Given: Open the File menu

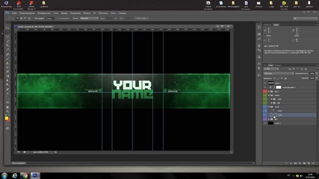Looking at the screenshot, I should coord(14,13).
